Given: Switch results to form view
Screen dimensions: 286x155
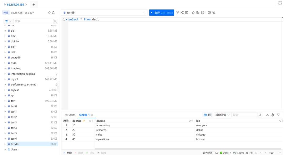Looking at the screenshot, I should pos(210,115).
